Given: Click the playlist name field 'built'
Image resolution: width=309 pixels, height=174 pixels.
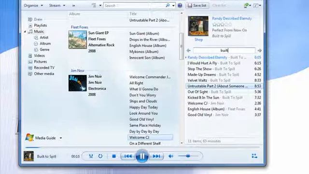Looking at the screenshot, I should click(224, 50).
